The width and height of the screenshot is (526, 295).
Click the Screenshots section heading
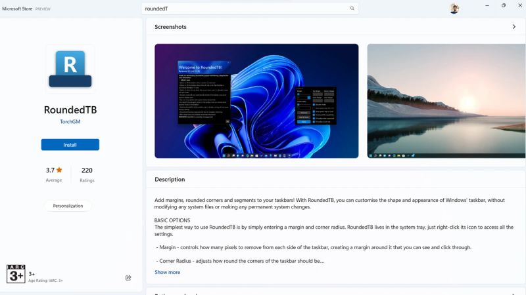coord(170,27)
